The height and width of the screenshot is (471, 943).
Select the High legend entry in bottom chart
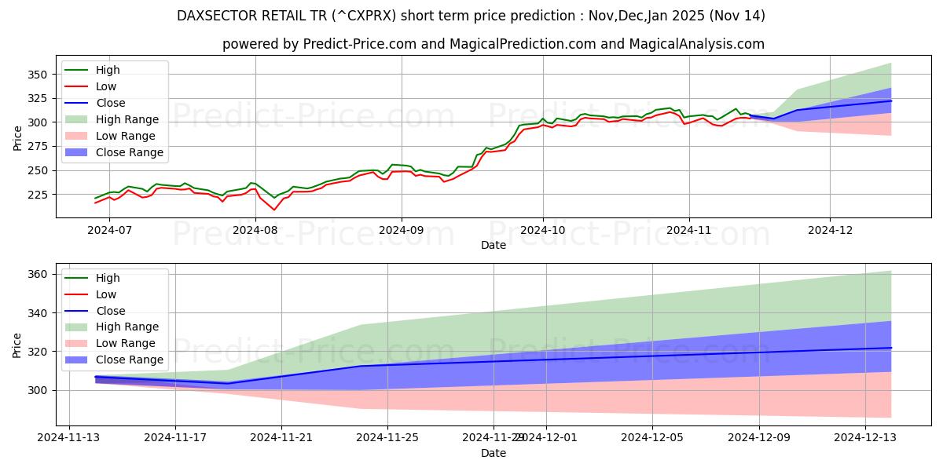(x=106, y=278)
